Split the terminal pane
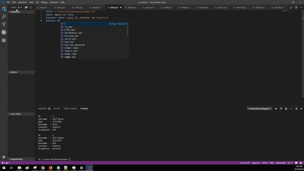This screenshot has width=304, height=171. coord(281,109)
